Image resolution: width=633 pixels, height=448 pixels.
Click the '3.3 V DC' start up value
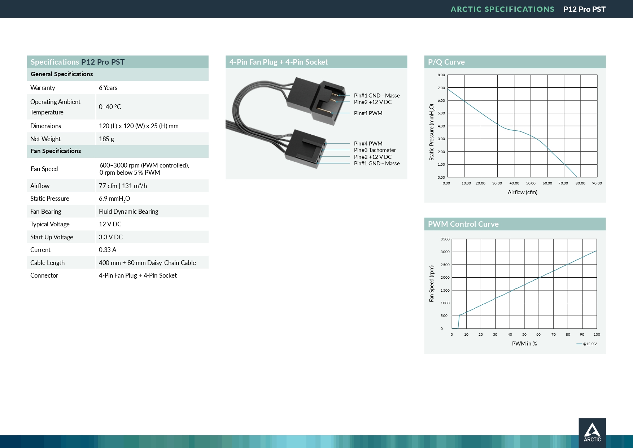111,237
